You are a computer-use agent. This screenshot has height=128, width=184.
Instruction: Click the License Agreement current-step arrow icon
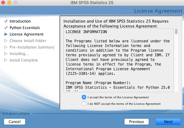coord(6,34)
